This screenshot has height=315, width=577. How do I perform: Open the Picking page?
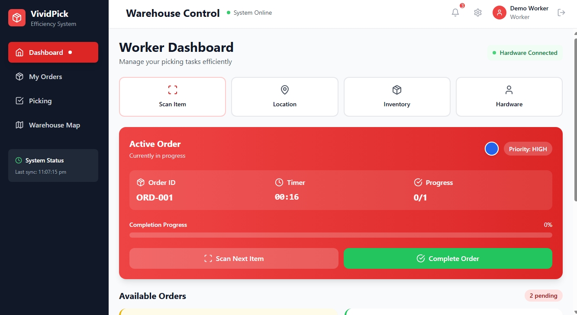(x=53, y=101)
